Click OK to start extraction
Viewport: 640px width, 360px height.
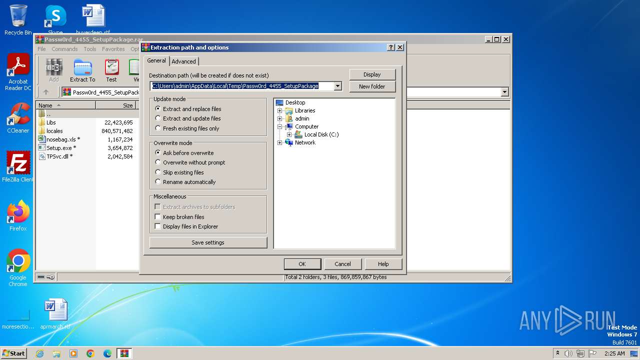click(x=302, y=264)
